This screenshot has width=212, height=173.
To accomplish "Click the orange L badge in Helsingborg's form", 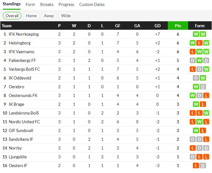I will tap(199, 43).
